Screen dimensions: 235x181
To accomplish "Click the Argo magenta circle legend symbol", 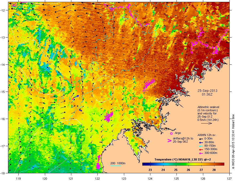I will point(171,133).
